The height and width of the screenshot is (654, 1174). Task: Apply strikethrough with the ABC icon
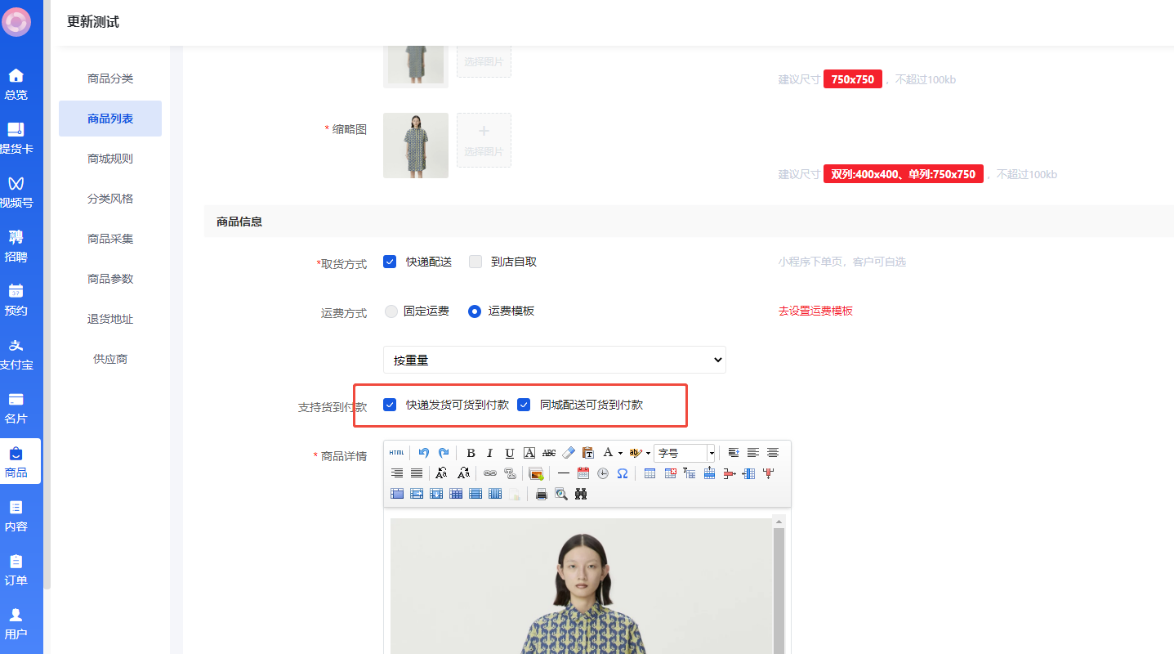coord(549,453)
